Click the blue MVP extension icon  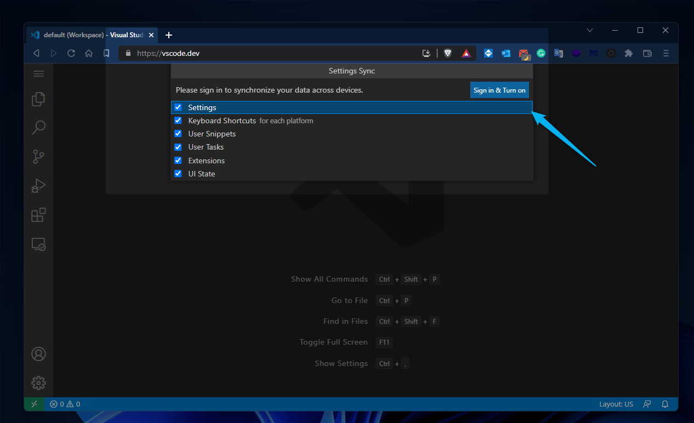point(488,53)
